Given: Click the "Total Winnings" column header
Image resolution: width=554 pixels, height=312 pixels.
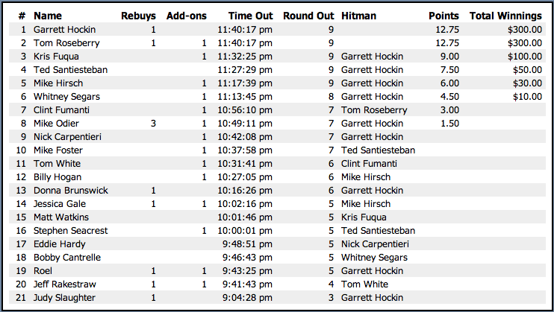Looking at the screenshot, I should tap(505, 15).
